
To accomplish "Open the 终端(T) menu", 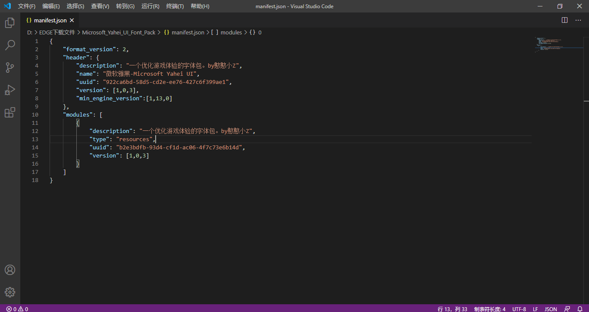I will [175, 6].
